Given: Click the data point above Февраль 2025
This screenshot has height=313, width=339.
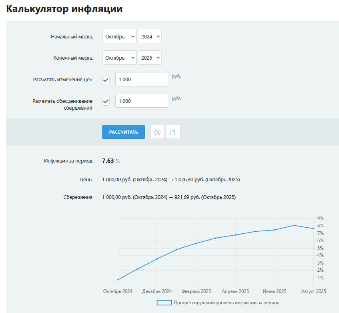Looking at the screenshot, I should pos(196,243).
